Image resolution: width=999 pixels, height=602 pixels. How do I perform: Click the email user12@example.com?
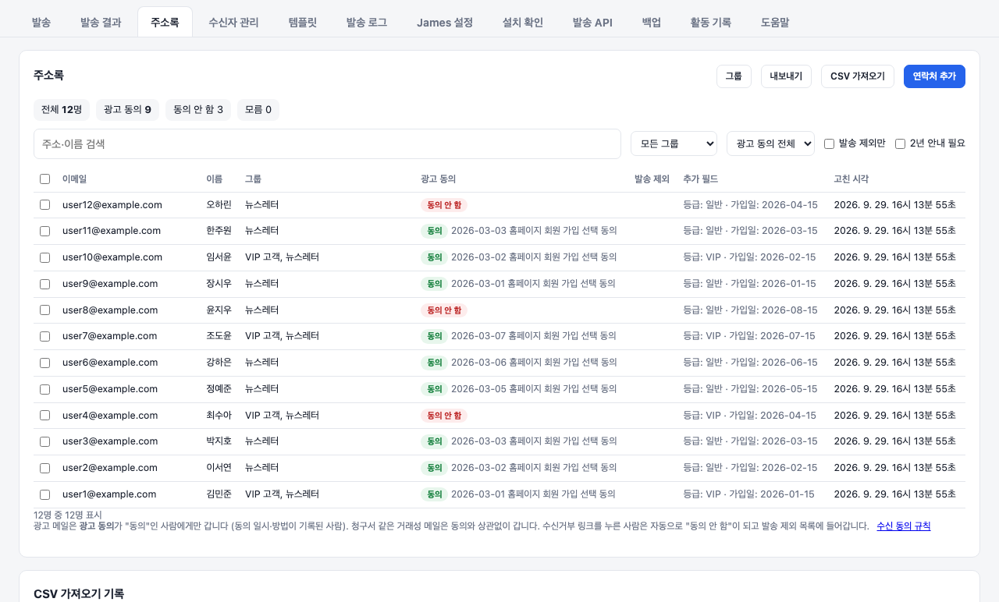click(x=112, y=205)
